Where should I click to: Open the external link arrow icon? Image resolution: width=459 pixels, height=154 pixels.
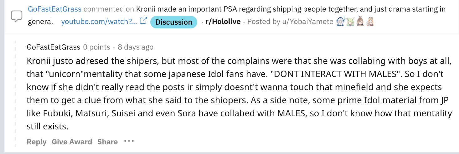coord(143,21)
